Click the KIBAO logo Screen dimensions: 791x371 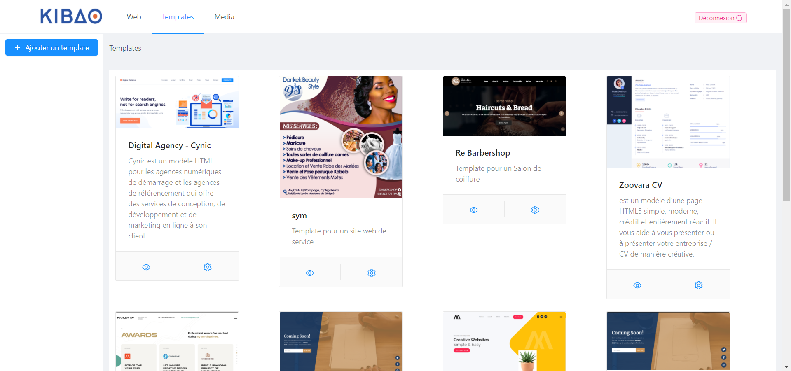[71, 16]
